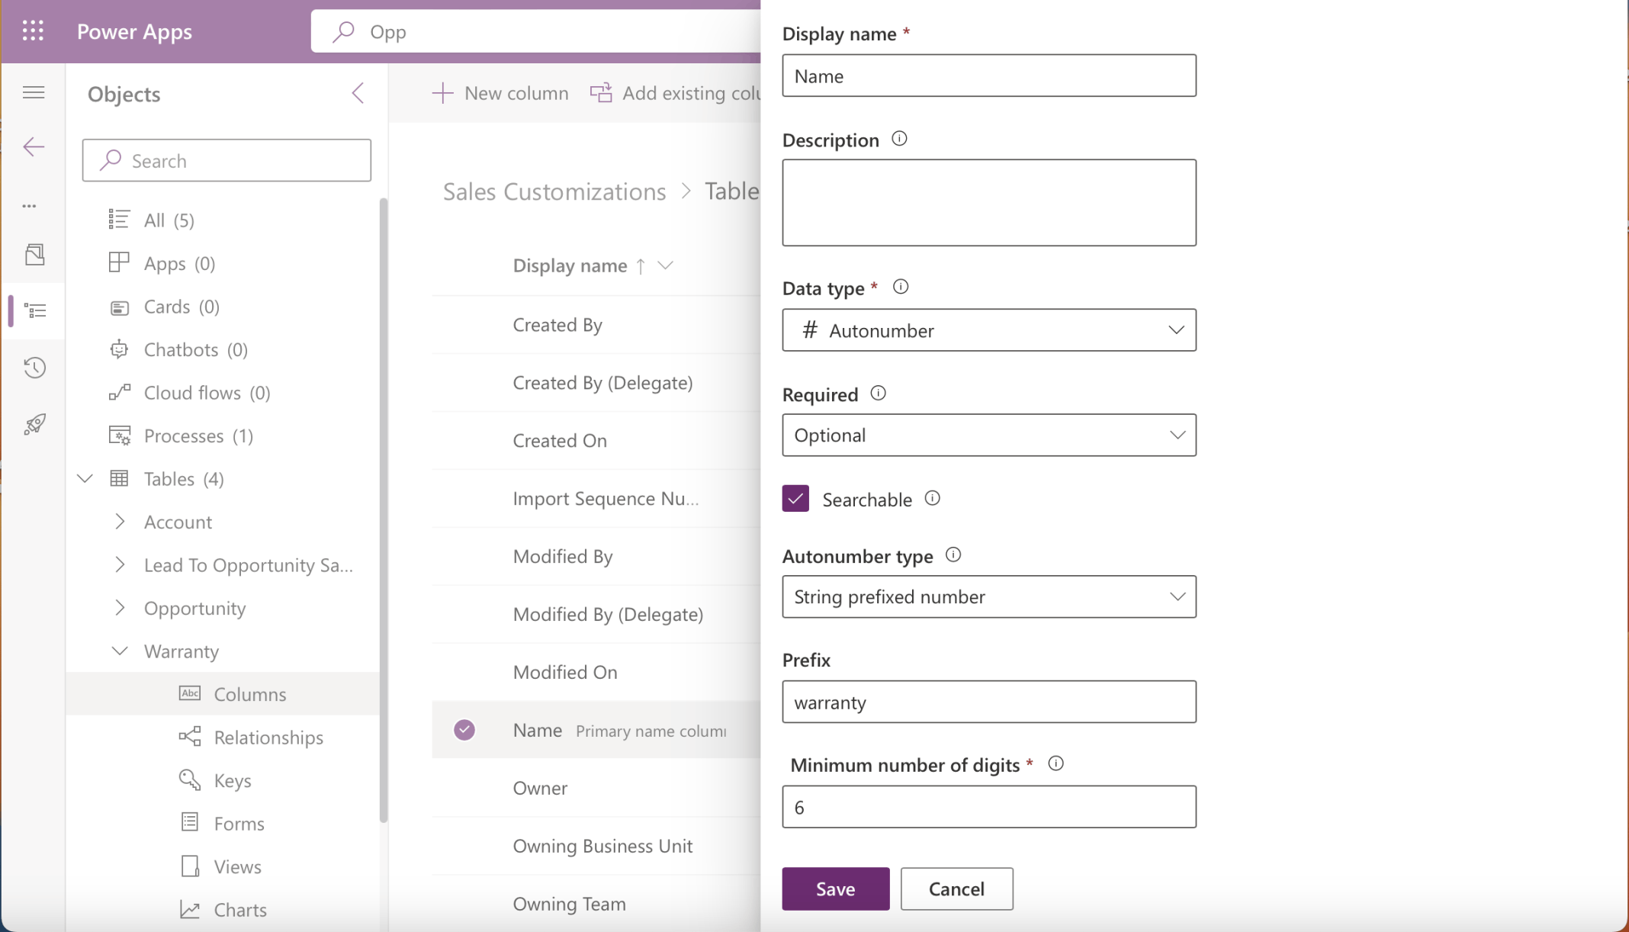Viewport: 1629px width, 932px height.
Task: Open the Required Optional dropdown
Action: (988, 435)
